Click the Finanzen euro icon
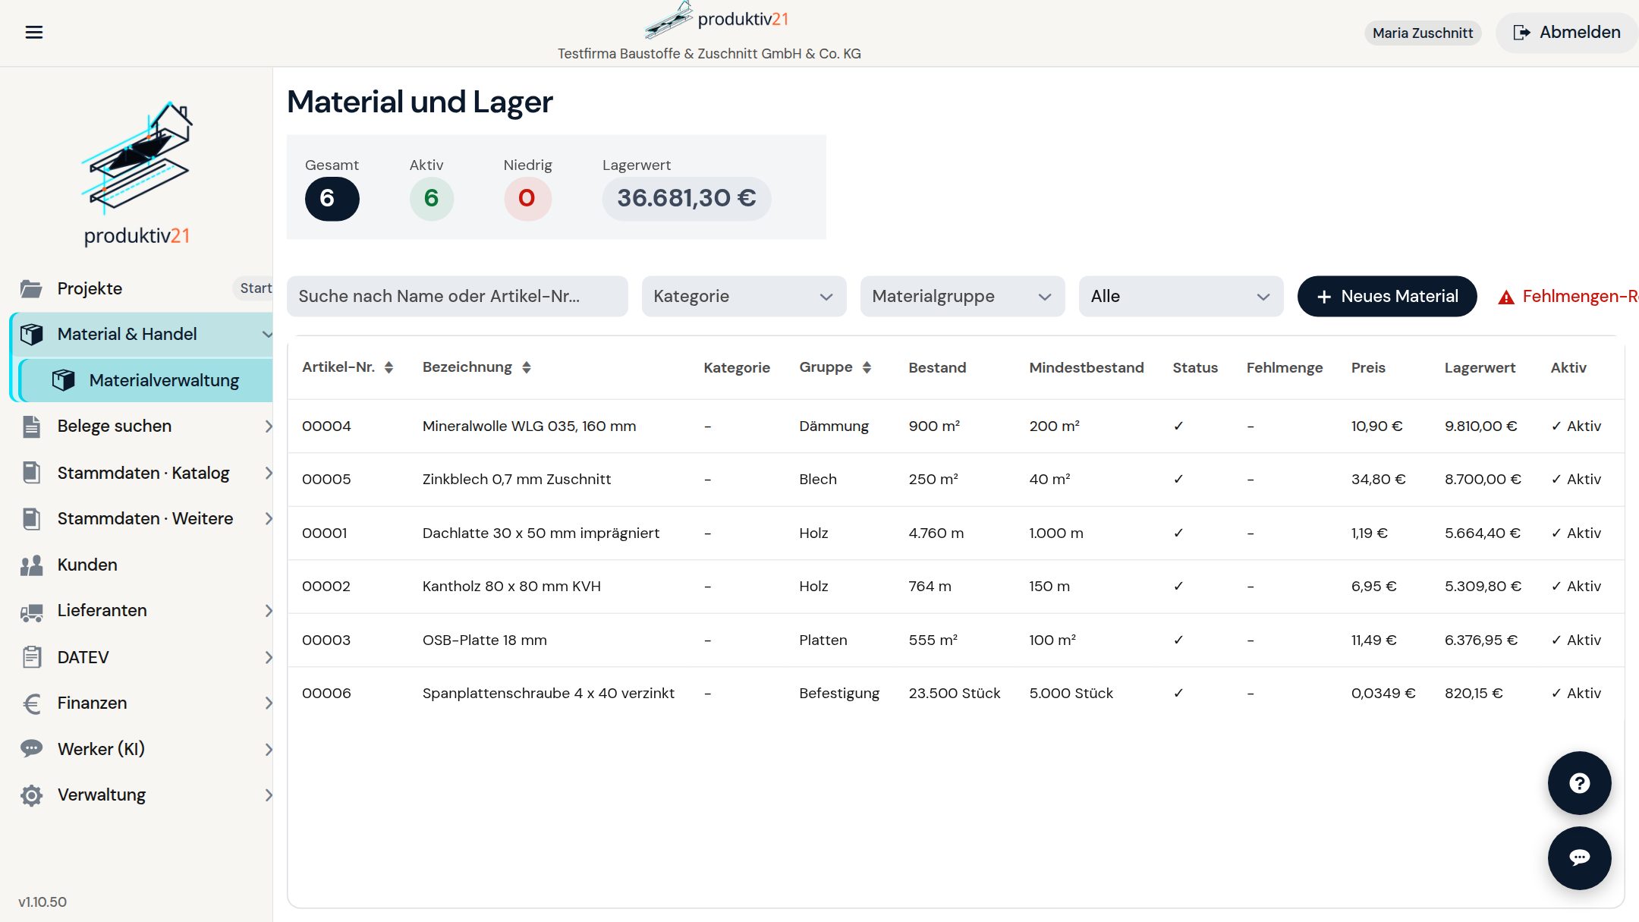 pos(31,703)
